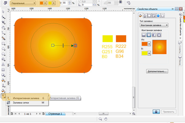
Task: Go to the last page arrow
Action: tap(40, 114)
